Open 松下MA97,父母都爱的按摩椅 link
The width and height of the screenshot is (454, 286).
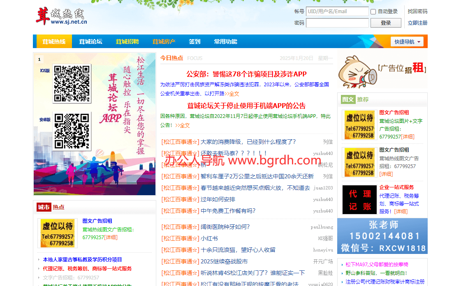pos(377,265)
